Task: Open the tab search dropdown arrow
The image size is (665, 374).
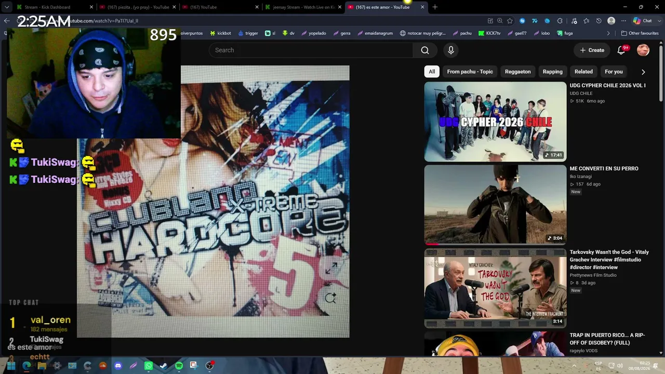Action: [6, 7]
